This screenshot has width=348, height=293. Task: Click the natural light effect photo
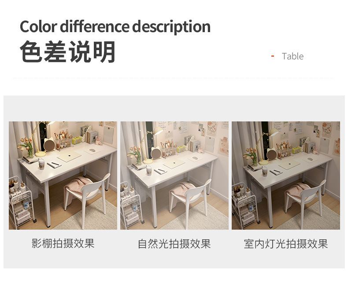pos(174,175)
